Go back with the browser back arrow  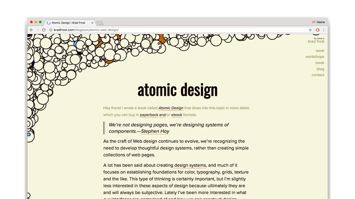[32, 30]
